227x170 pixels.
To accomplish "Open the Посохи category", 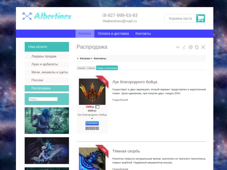I will pos(47,80).
